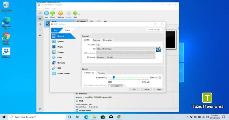
Task: Open the Motherboard tab
Action: point(89,73)
